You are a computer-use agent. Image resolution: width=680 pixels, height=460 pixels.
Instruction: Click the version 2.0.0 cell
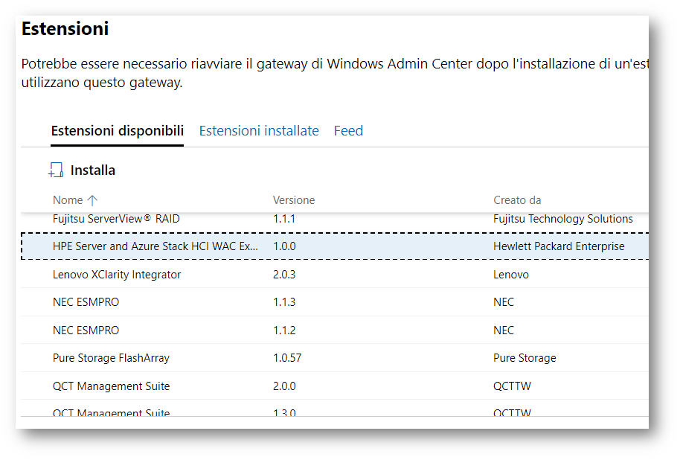[284, 386]
